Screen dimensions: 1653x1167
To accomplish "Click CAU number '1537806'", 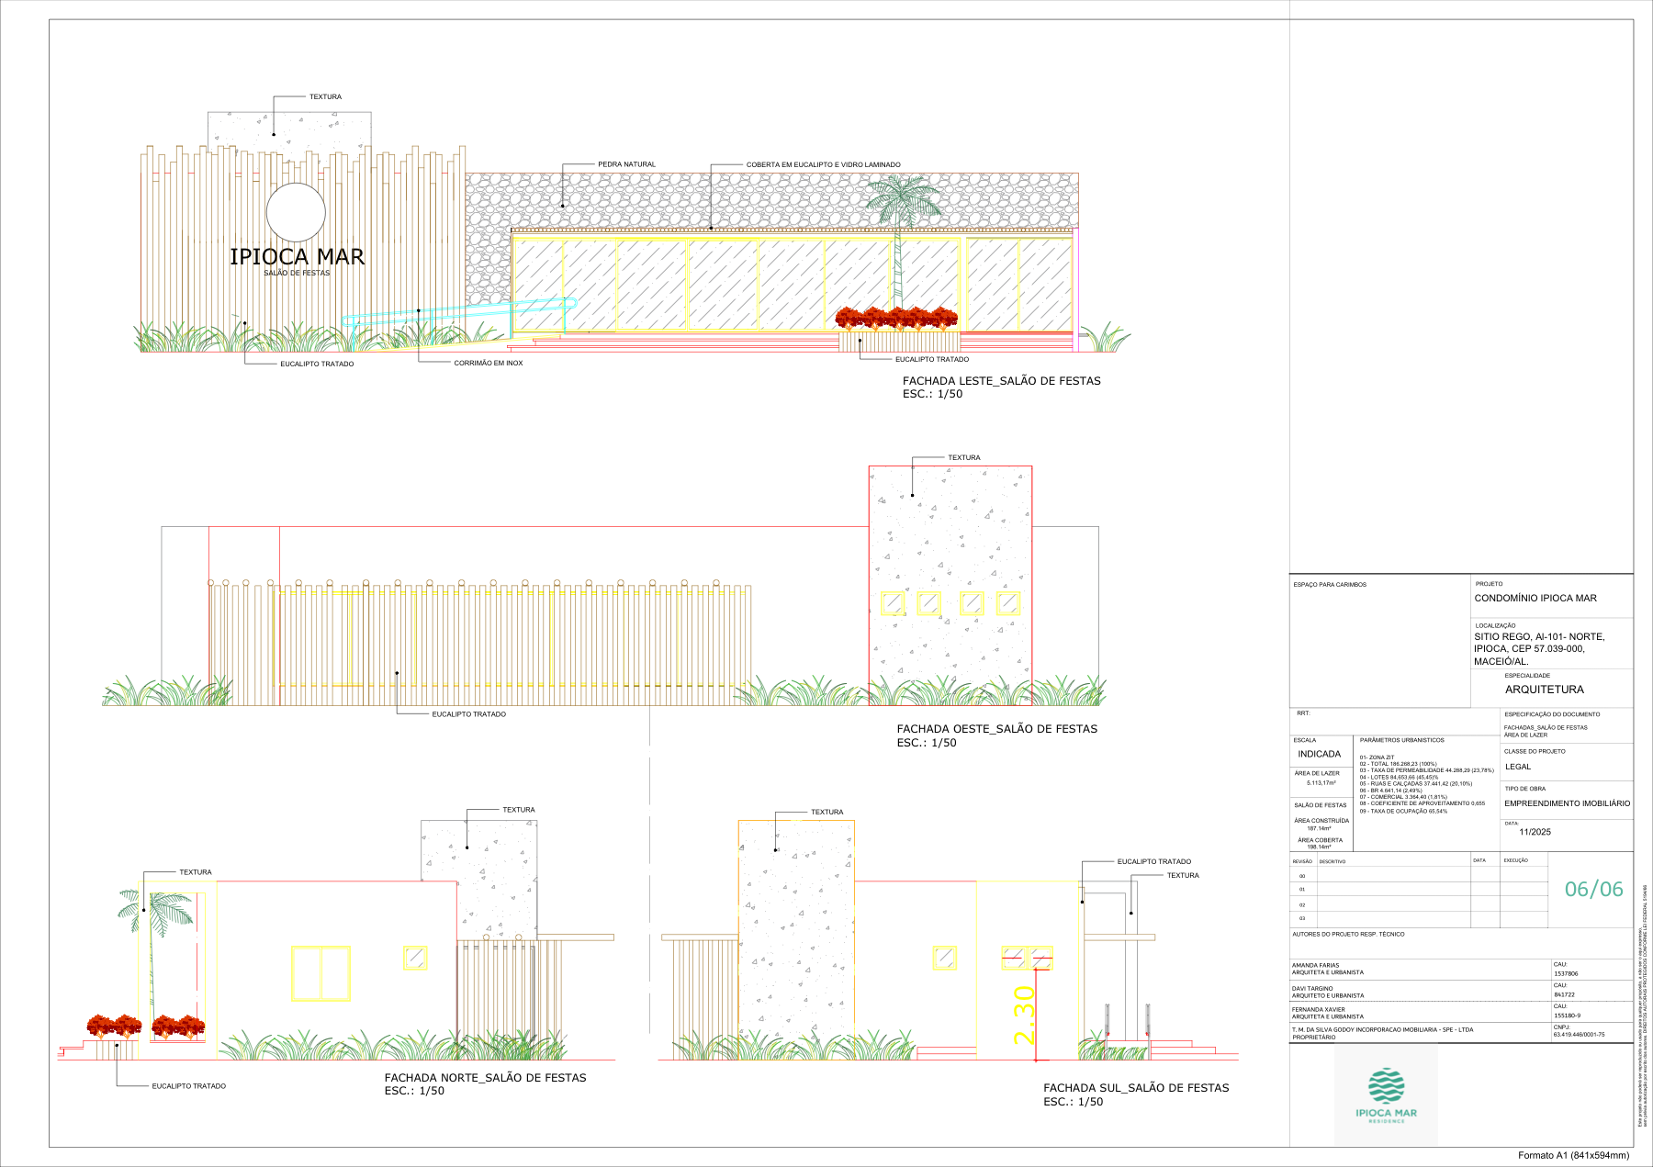I will click(1566, 973).
